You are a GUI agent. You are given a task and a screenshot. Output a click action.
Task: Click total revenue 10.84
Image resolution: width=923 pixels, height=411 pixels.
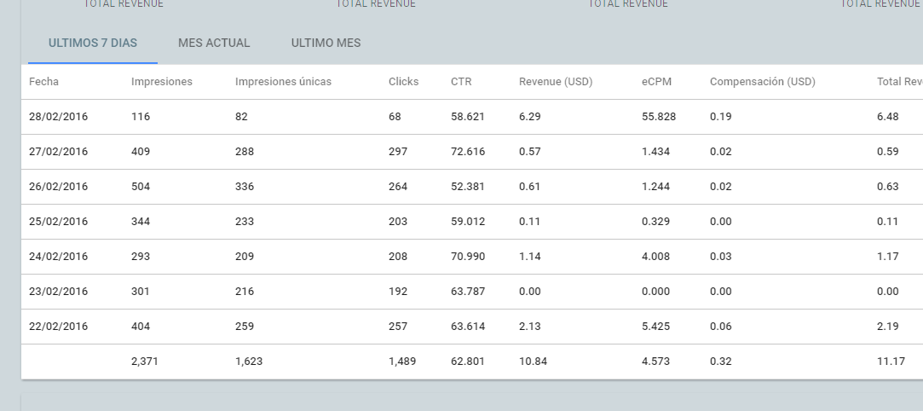(533, 361)
